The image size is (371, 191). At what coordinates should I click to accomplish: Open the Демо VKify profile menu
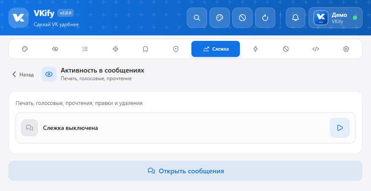tap(335, 18)
